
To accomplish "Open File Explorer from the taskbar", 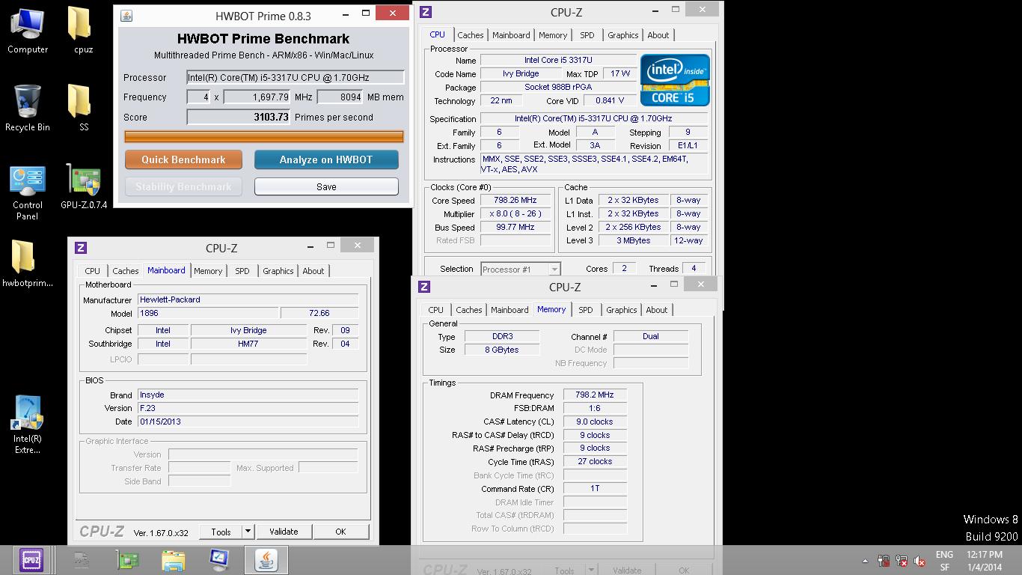I will click(x=174, y=559).
